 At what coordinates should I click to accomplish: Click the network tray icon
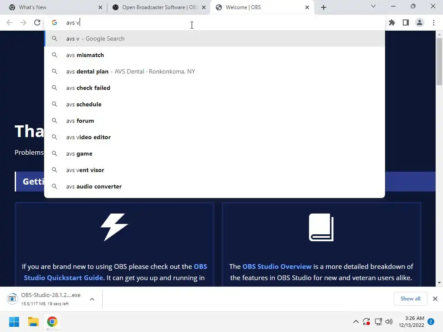tap(378, 322)
